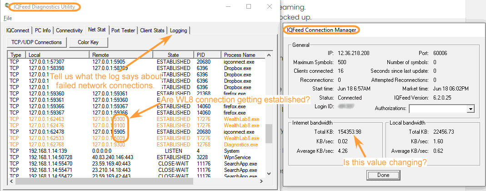The height and width of the screenshot is (191, 486).
Task: Select the row with local 127.0.0.1:58398
Action: click(x=136, y=68)
